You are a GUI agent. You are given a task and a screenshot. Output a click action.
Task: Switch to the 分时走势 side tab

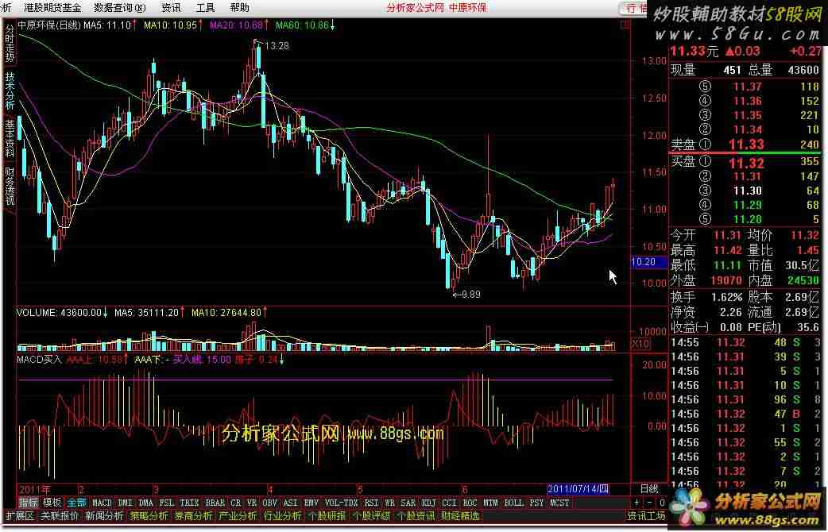coord(10,44)
